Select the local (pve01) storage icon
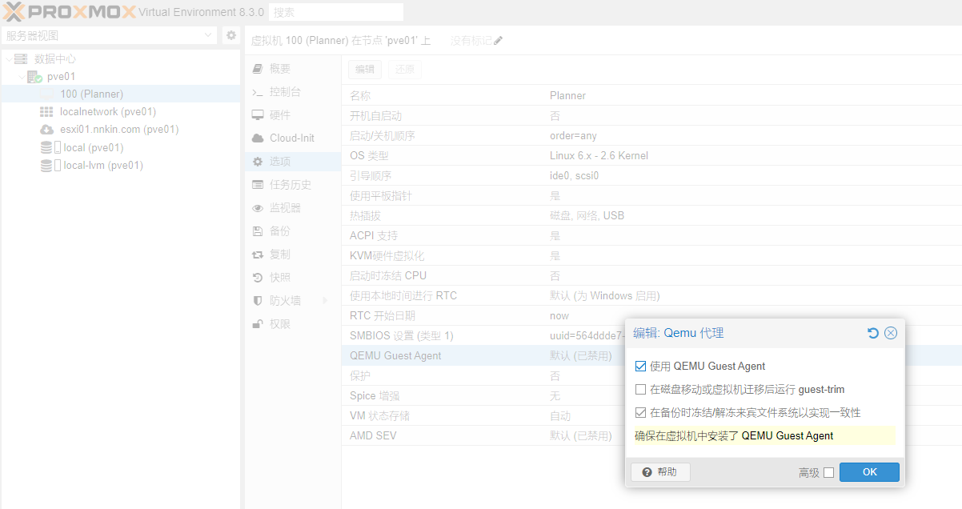Screen dimensions: 962x509 (46, 148)
